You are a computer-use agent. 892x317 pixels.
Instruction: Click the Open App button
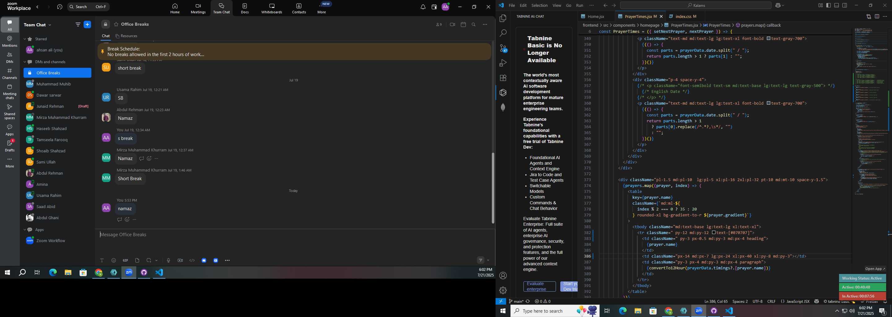(875, 269)
